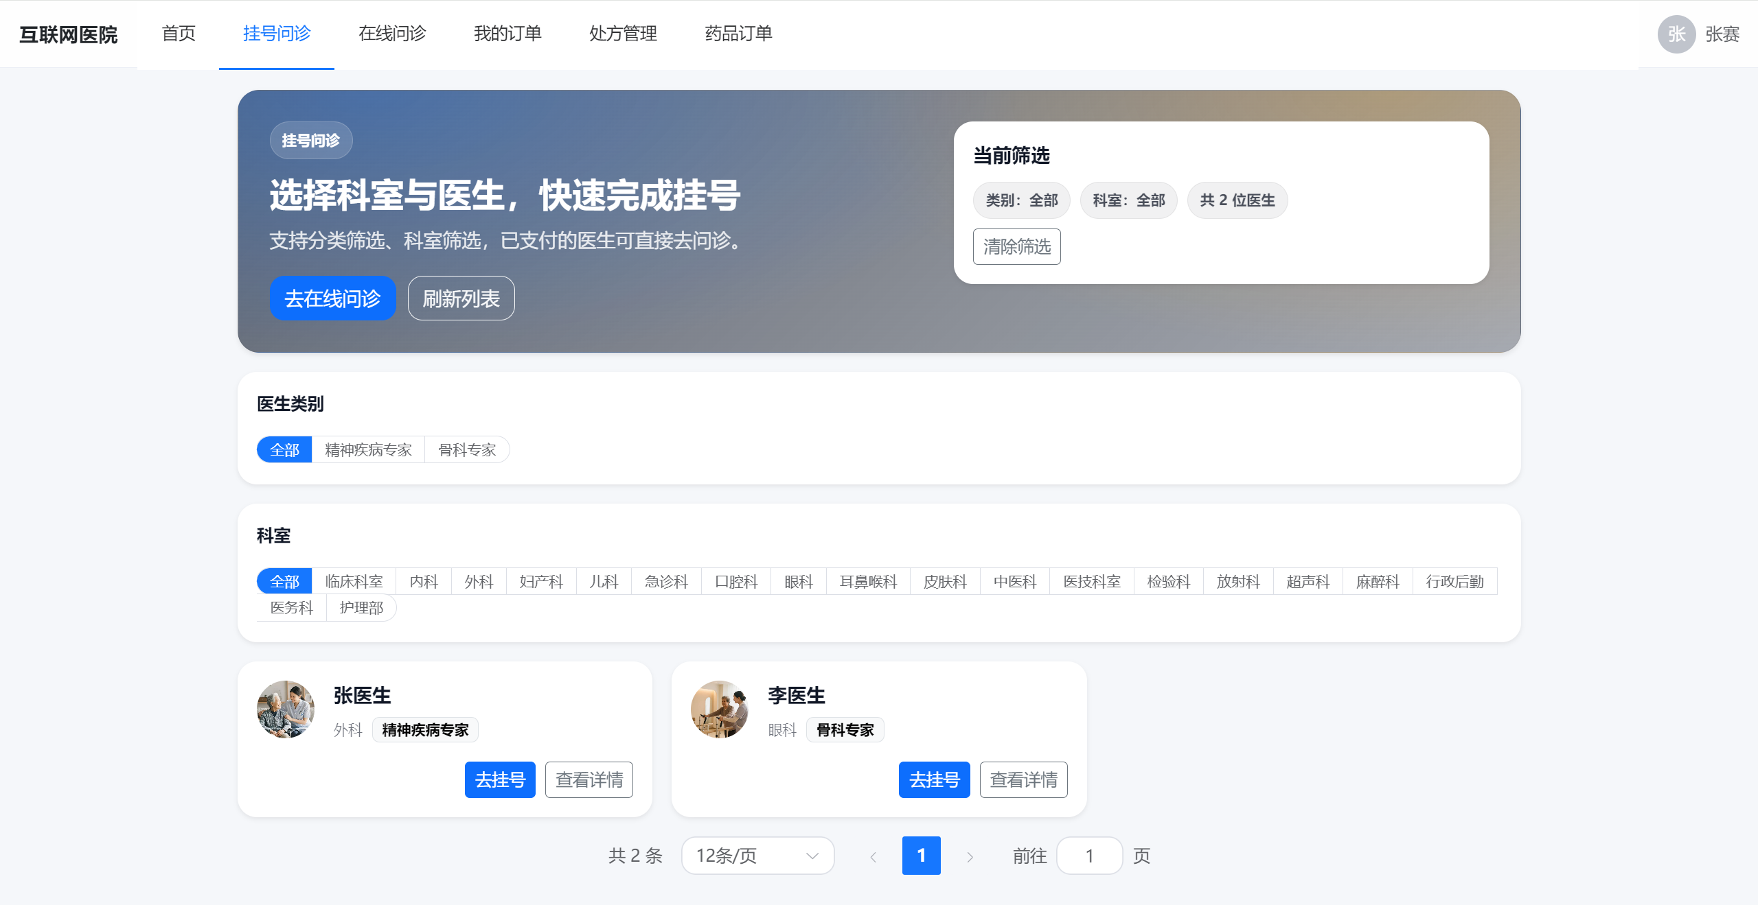
Task: Refresh the list via 刷新列表
Action: [x=460, y=298]
